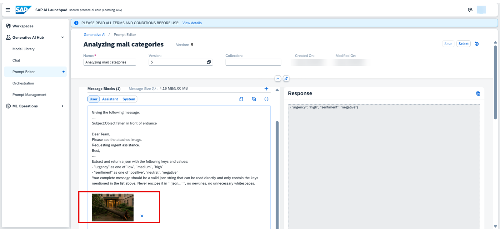Collapse the header with the up chevron
This screenshot has width=500, height=232.
[278, 79]
